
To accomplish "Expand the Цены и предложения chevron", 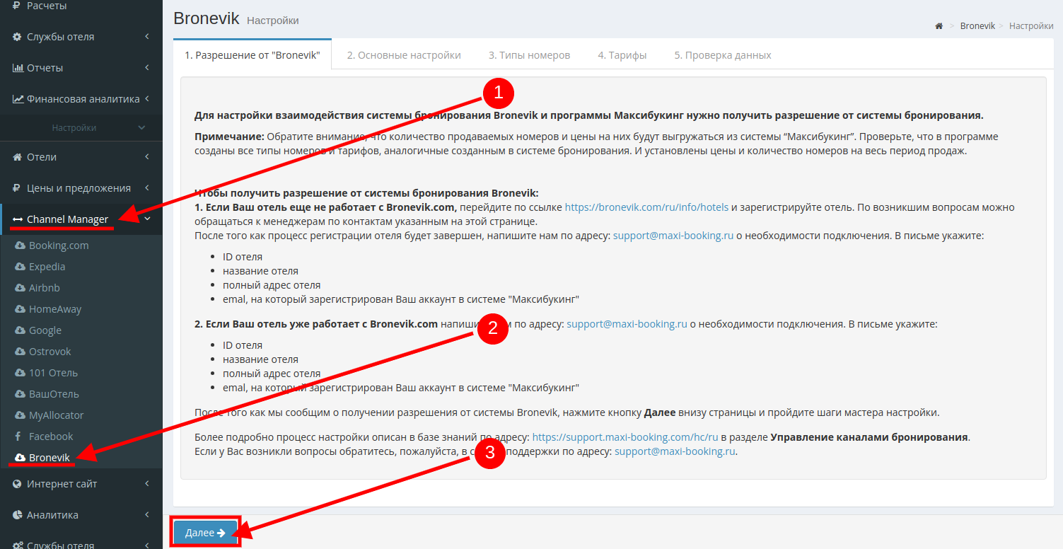I will tap(146, 188).
